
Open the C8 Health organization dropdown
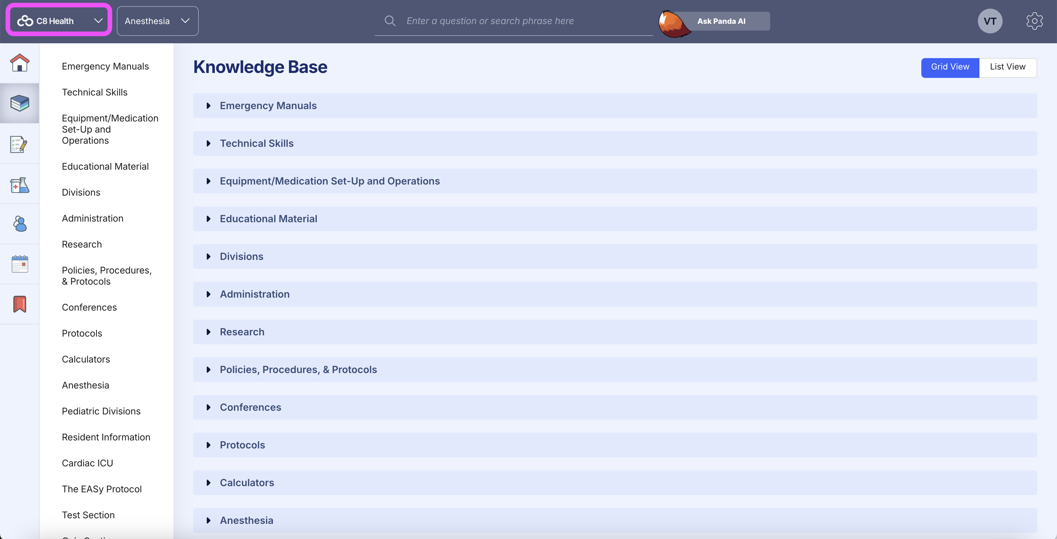(59, 20)
